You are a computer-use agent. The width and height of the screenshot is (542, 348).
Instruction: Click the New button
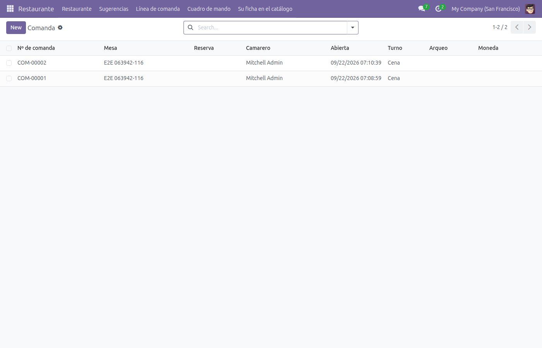pos(16,27)
